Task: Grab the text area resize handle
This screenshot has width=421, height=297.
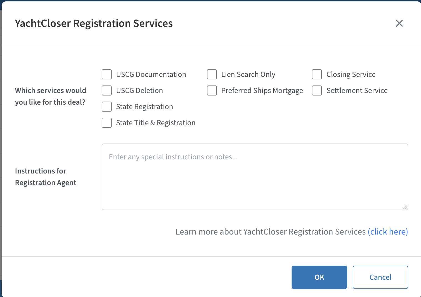Action: [x=405, y=207]
